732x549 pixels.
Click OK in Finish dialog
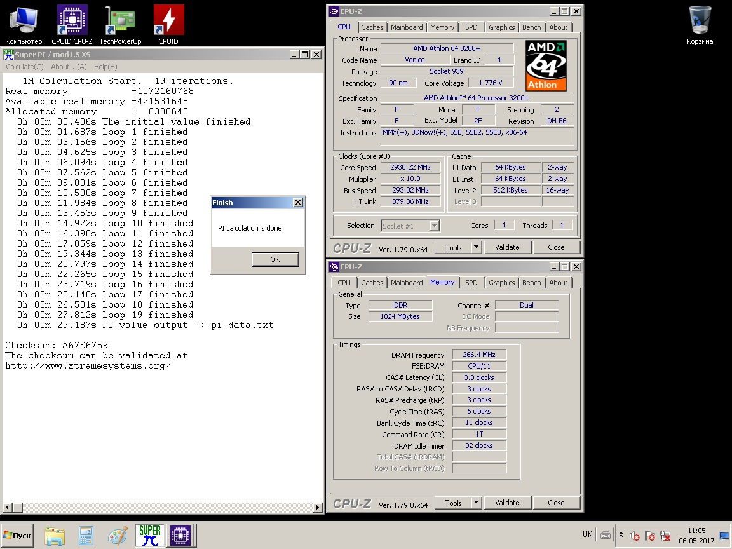tap(275, 259)
